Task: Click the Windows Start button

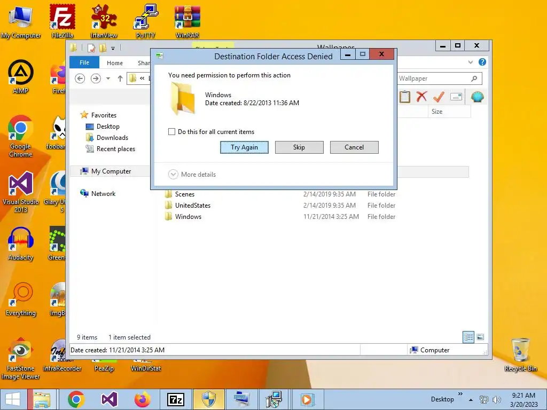Action: click(13, 399)
